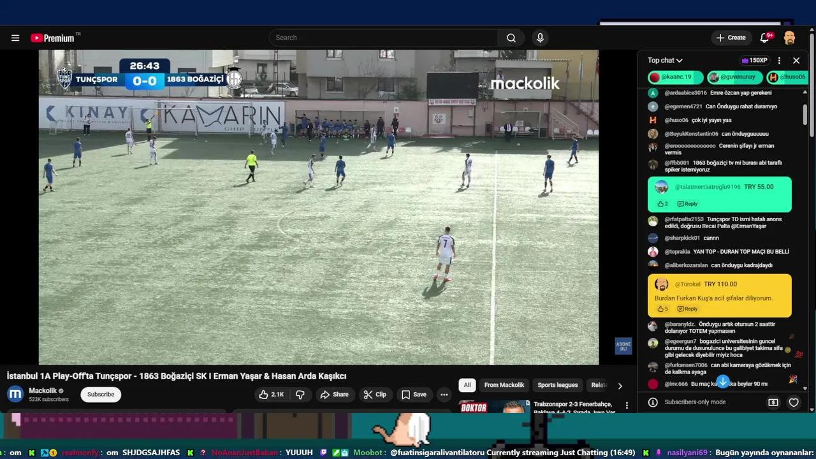Open more video actions ellipsis
Image resolution: width=816 pixels, height=459 pixels.
[x=444, y=395]
